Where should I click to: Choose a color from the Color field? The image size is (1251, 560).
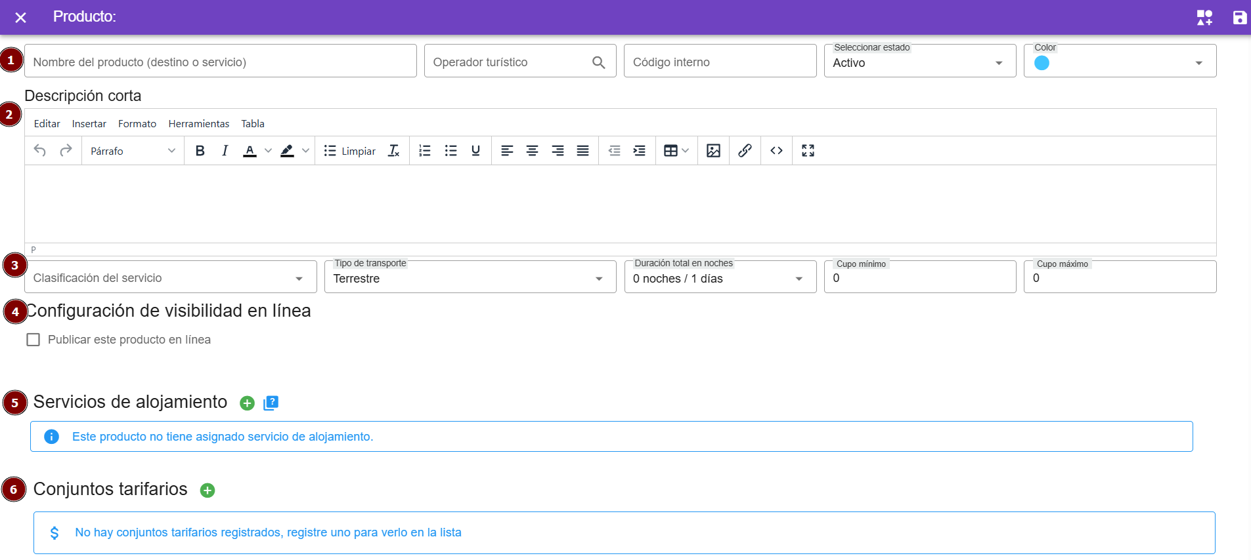[x=1119, y=63]
